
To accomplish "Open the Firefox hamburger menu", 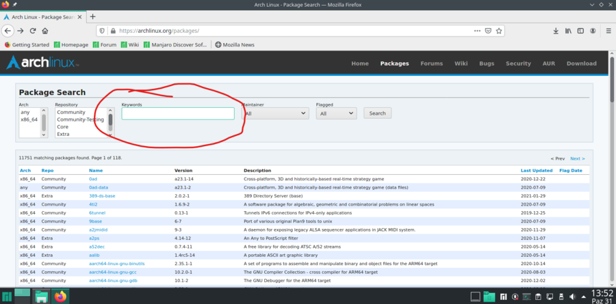I will (x=606, y=31).
